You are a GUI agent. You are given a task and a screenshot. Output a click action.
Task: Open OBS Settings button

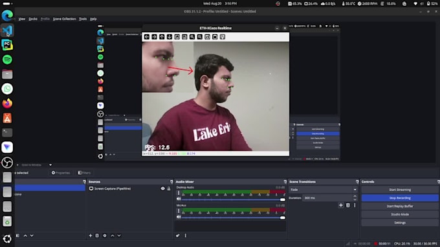point(400,222)
